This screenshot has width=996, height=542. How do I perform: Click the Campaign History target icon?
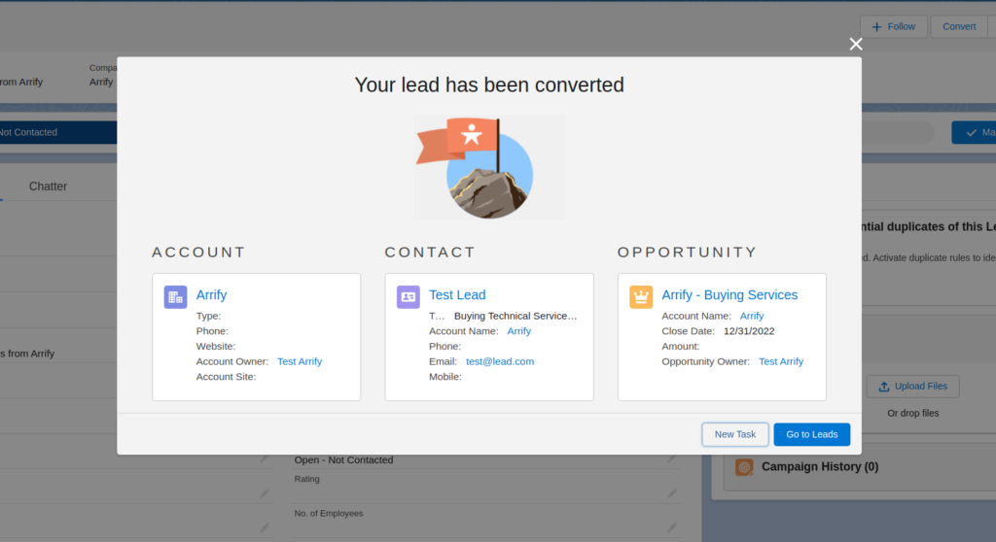coord(744,467)
